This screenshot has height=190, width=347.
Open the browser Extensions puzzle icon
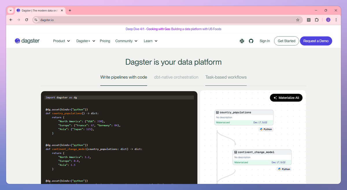coord(317,20)
